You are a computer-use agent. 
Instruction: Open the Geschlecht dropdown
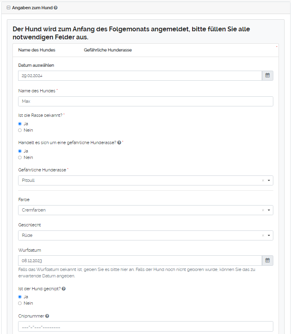tap(269, 235)
